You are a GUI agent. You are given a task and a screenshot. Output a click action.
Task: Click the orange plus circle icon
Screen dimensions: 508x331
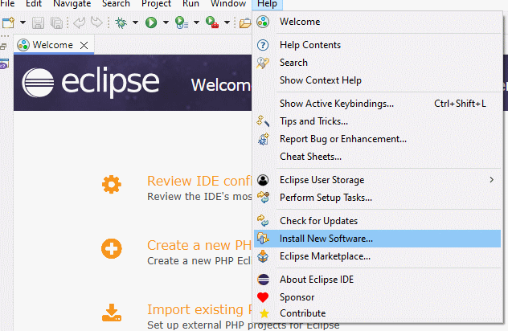tap(112, 249)
